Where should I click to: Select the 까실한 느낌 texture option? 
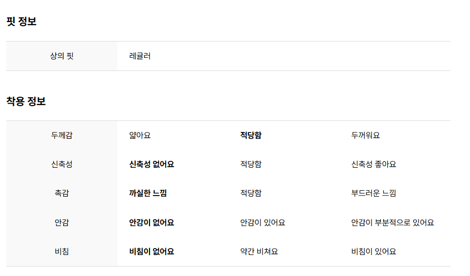[x=148, y=193]
